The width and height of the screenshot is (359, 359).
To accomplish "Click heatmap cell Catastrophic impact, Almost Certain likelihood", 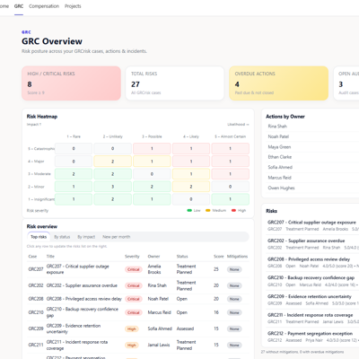I will click(231, 149).
